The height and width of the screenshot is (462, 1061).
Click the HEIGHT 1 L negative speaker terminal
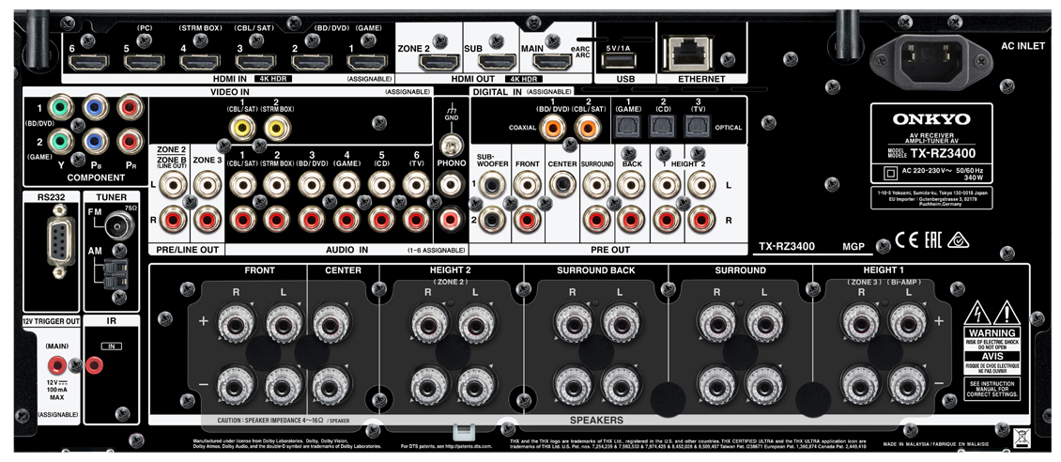point(909,385)
